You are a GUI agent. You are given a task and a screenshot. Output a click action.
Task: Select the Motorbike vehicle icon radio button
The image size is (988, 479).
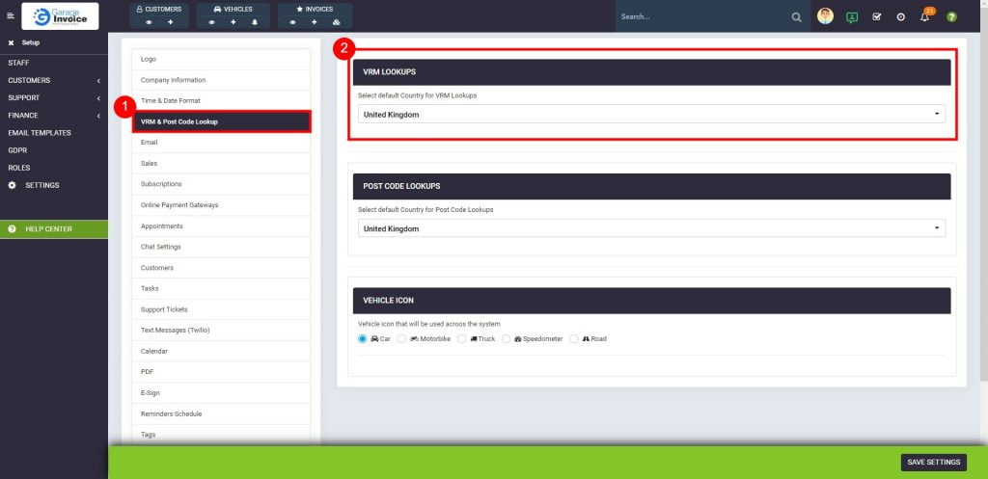pyautogui.click(x=401, y=339)
